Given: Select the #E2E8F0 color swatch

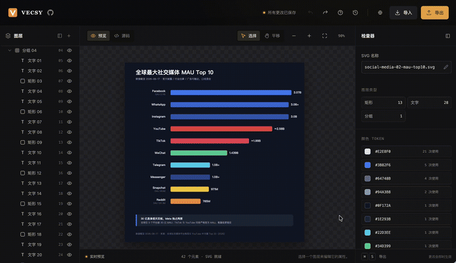Looking at the screenshot, I should click(367, 152).
